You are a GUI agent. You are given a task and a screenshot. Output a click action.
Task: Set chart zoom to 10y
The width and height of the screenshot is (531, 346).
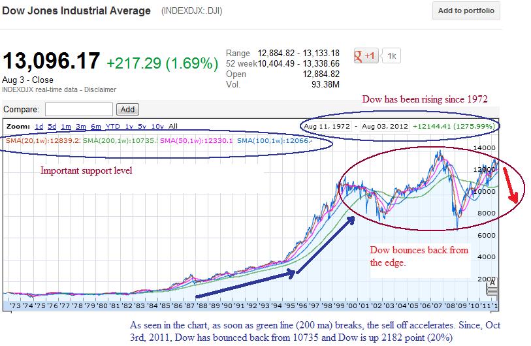click(157, 126)
